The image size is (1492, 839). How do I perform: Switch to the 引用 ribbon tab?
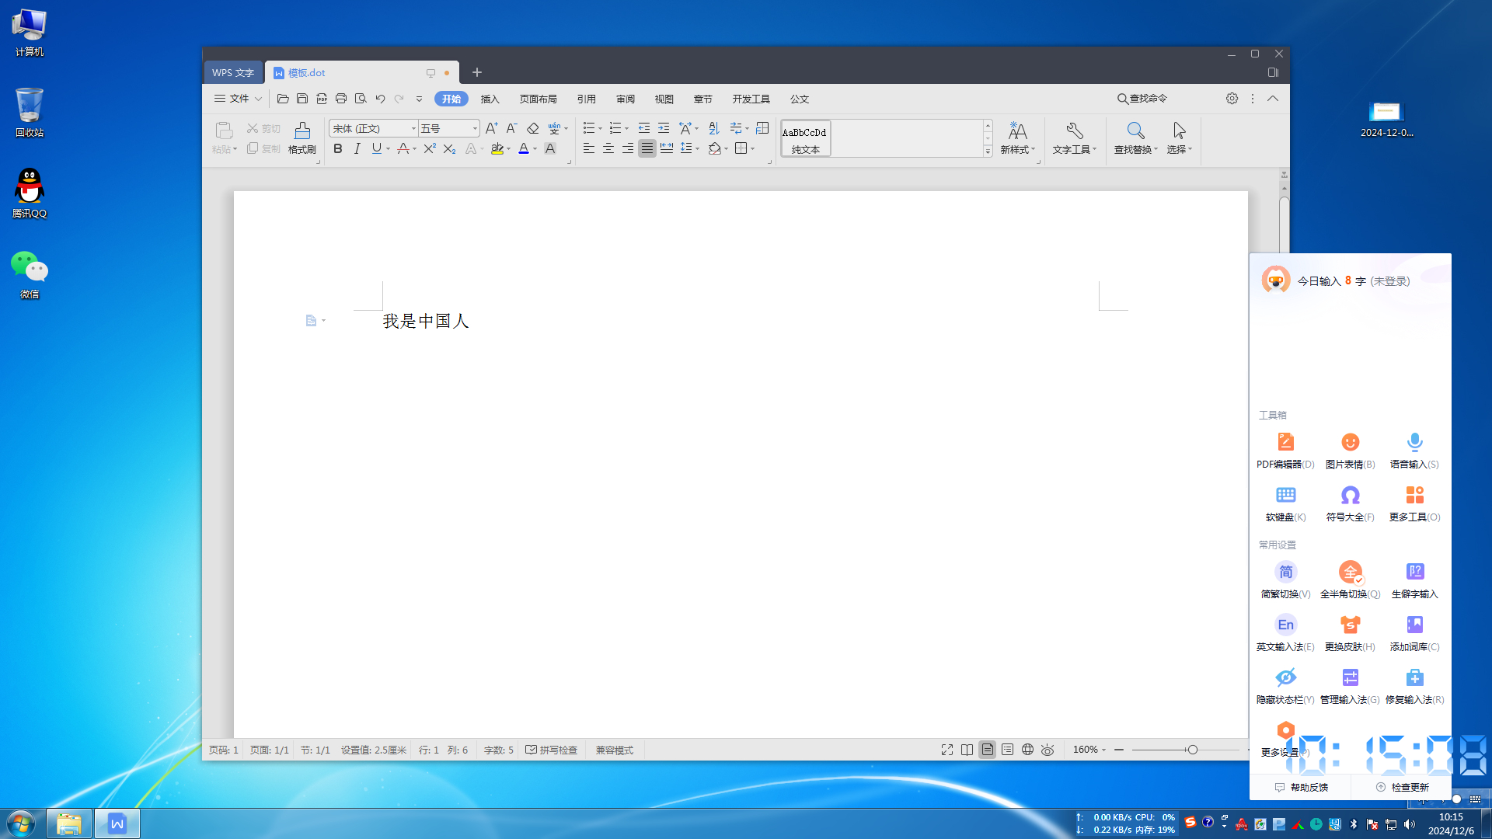(x=586, y=99)
